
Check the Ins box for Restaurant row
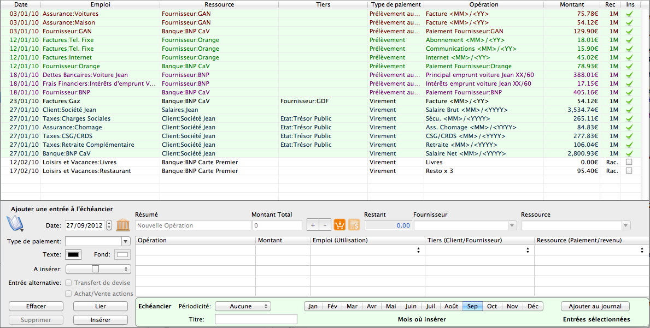[x=629, y=171]
